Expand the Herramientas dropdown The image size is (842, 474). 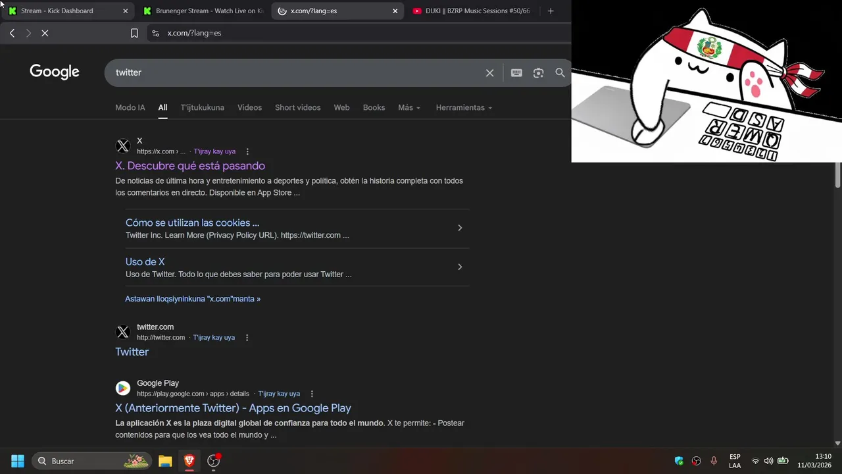pos(464,107)
